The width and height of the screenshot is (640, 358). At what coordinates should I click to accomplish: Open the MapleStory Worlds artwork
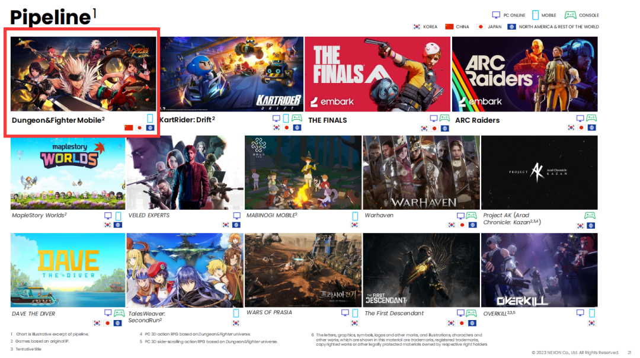pos(68,173)
